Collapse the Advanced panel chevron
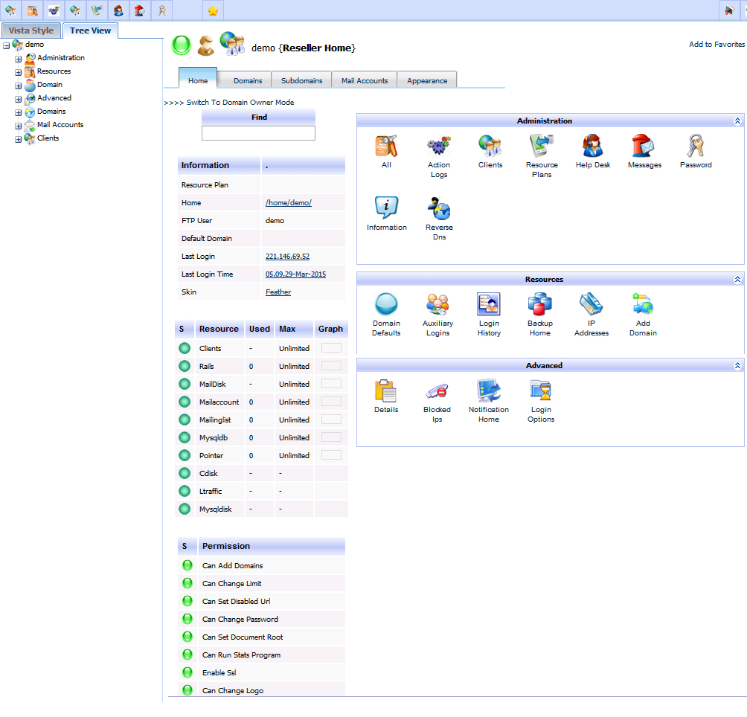This screenshot has height=717, width=747. (x=737, y=366)
